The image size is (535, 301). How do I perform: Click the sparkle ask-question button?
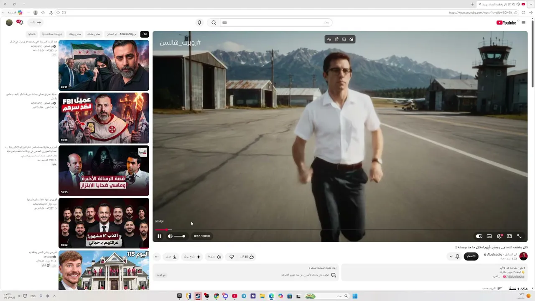[193, 257]
